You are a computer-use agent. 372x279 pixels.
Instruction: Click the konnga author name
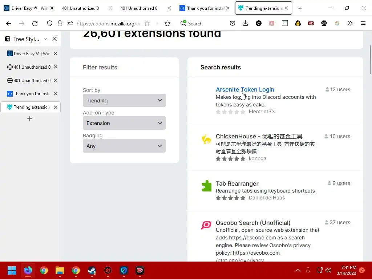[258, 158]
